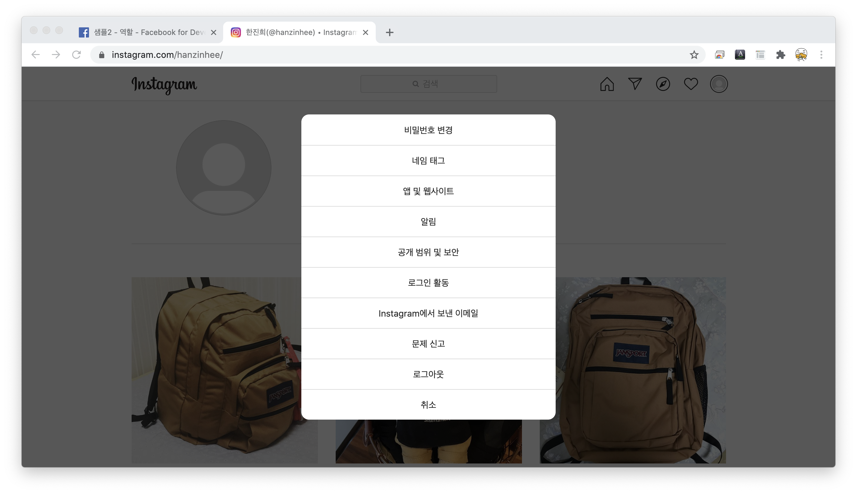
Task: Open the Explore compass icon
Action: [662, 84]
